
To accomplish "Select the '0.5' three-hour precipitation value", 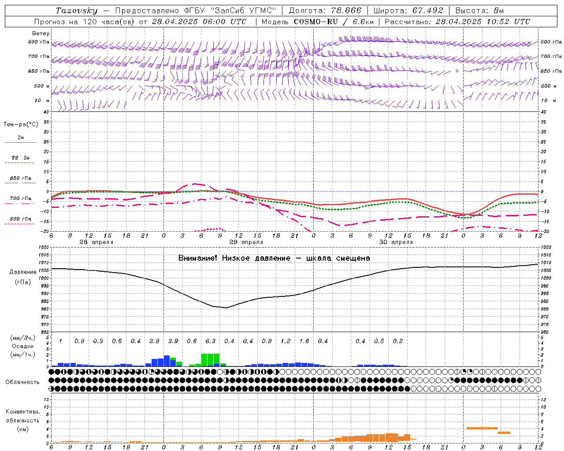I will pyautogui.click(x=379, y=341).
